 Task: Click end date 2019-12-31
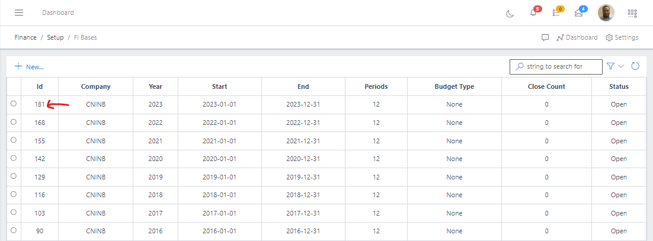(303, 177)
